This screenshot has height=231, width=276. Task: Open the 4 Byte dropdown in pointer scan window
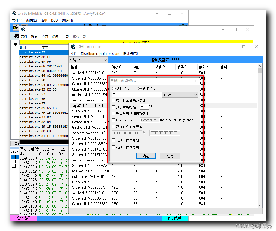click(88, 60)
